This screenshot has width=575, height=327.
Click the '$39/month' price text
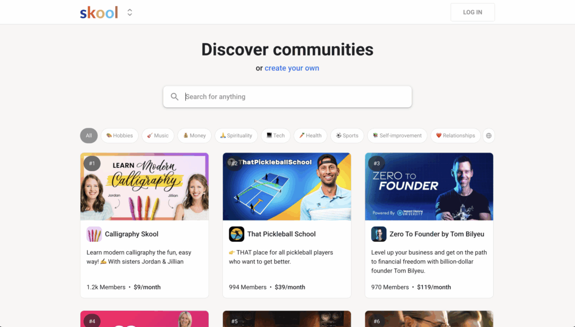pos(290,287)
